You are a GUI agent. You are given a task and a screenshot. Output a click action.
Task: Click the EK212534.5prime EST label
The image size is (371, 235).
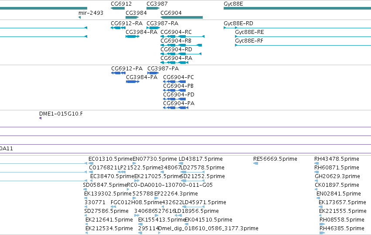click(109, 229)
